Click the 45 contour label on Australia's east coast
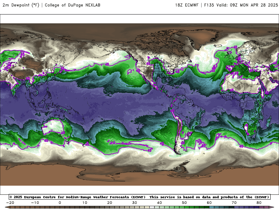The height and width of the screenshot is (209, 279). click(x=63, y=133)
